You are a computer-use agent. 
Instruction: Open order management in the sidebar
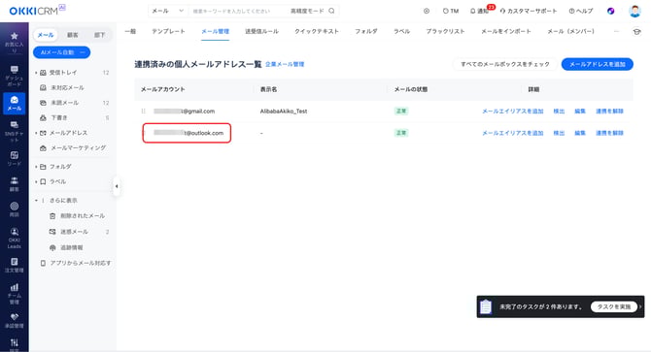pyautogui.click(x=15, y=265)
